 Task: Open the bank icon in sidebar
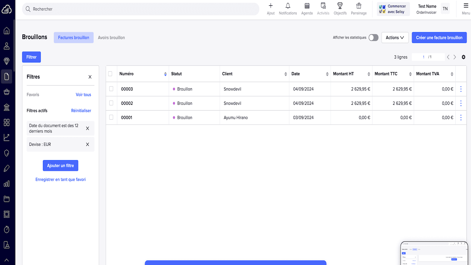6,107
